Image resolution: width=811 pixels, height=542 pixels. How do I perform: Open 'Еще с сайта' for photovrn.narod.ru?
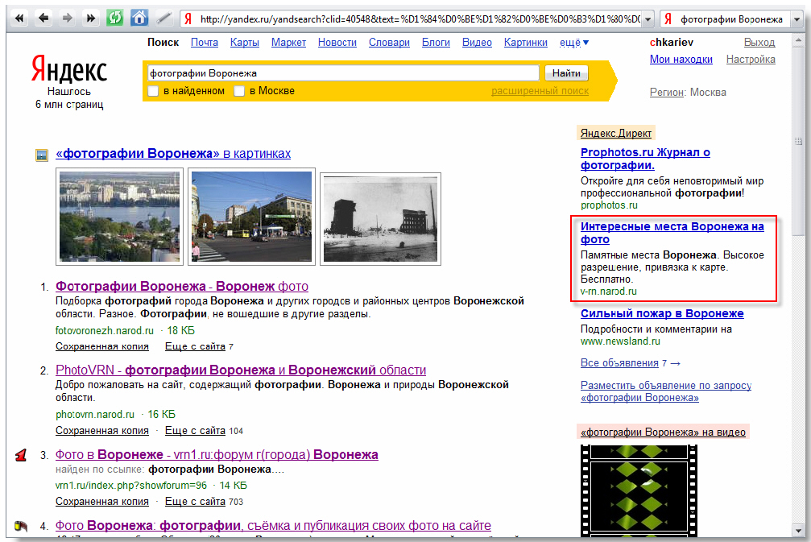(195, 431)
